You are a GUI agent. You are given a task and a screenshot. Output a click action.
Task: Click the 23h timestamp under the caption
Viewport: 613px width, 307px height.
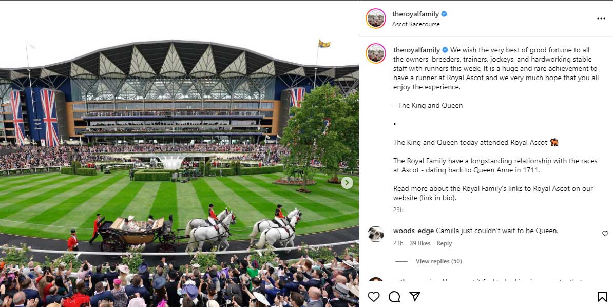(x=398, y=209)
